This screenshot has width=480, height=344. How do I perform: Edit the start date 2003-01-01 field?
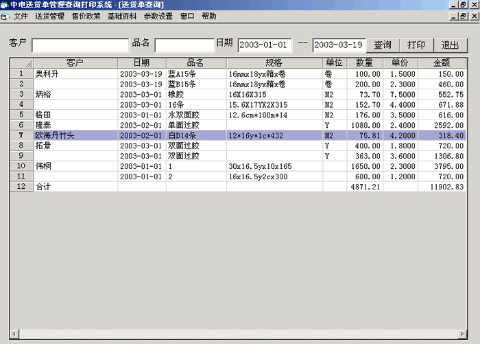tap(265, 45)
